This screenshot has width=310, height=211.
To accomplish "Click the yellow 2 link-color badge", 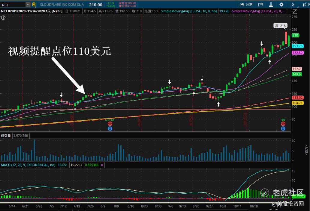I will [34, 4].
